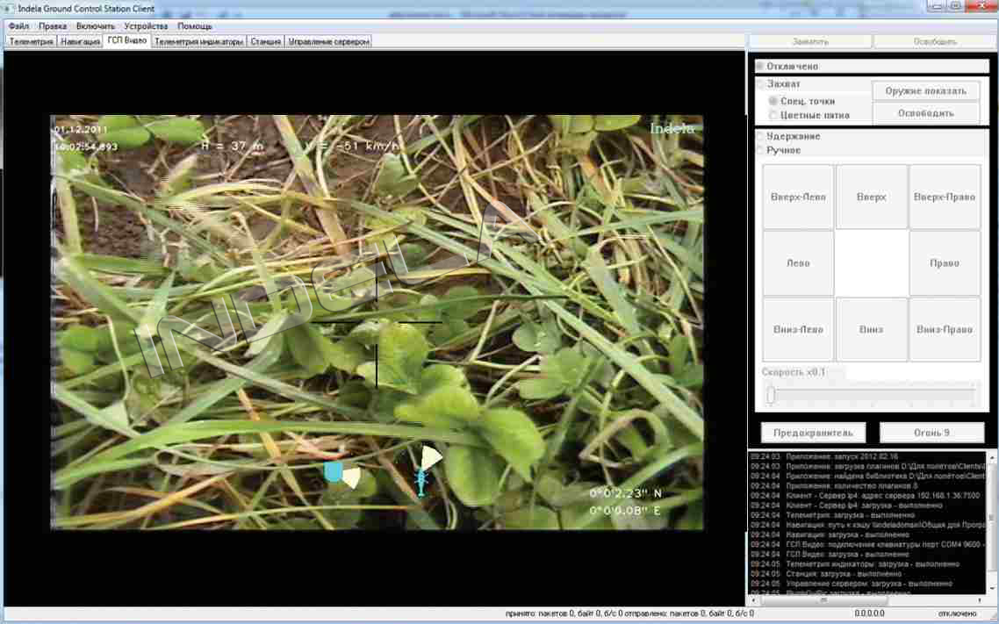999x624 pixels.
Task: Switch to the Навигация tab
Action: click(x=80, y=41)
